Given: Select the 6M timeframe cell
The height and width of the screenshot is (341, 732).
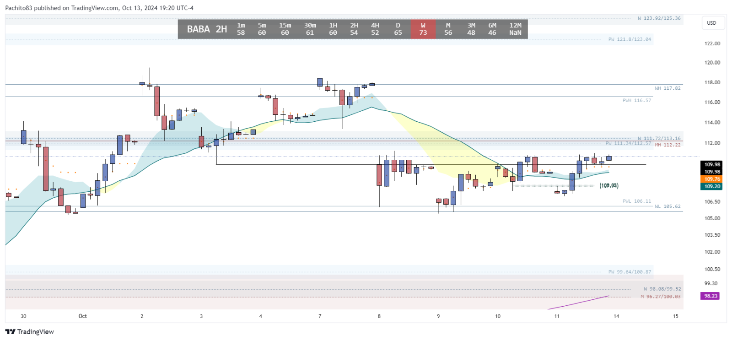Looking at the screenshot, I should (x=492, y=29).
